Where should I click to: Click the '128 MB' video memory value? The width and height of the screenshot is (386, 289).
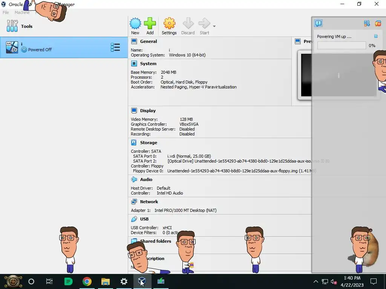pyautogui.click(x=186, y=119)
